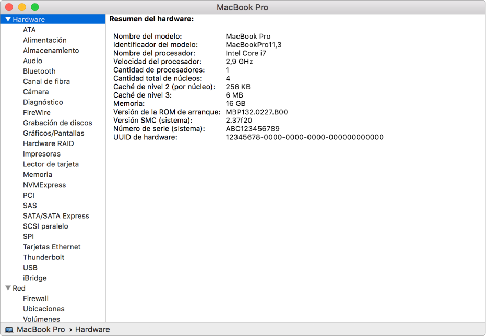Click the processor speed 2,9 GHz

(239, 62)
